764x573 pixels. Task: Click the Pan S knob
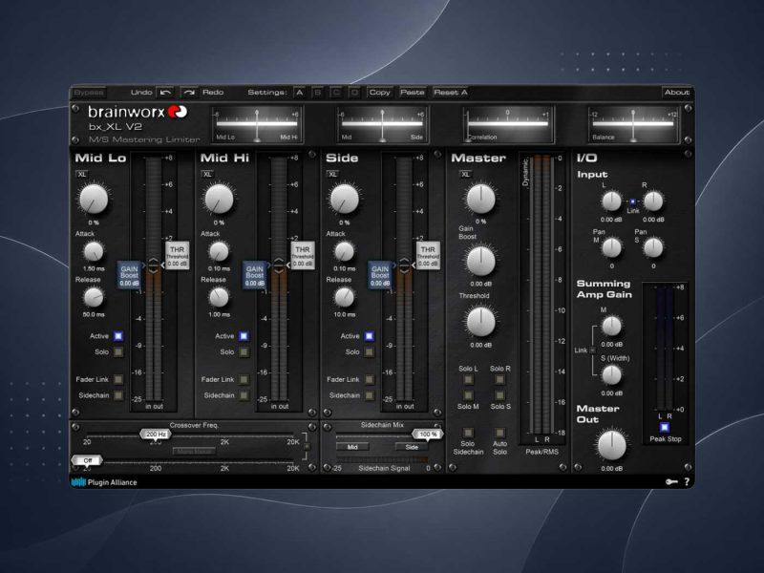[653, 248]
